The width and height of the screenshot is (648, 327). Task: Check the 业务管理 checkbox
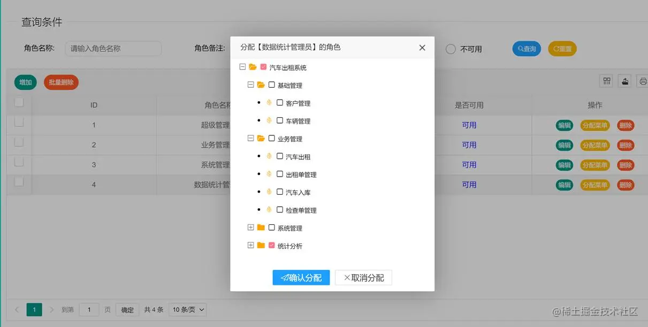[x=271, y=138]
